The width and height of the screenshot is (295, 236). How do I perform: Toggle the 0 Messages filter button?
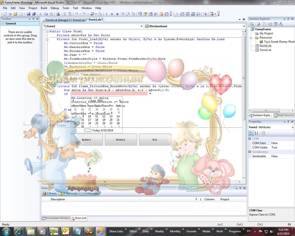[90, 193]
